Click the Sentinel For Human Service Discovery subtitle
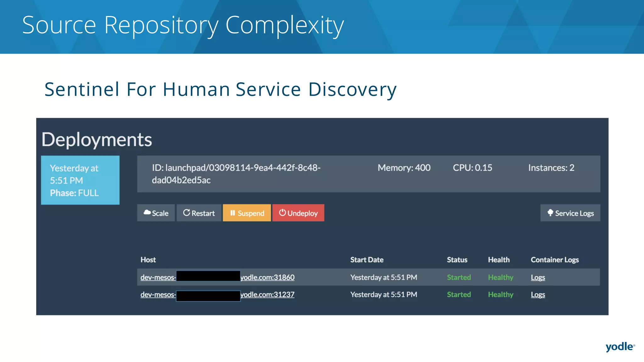Viewport: 644px width, 362px height. coord(220,90)
